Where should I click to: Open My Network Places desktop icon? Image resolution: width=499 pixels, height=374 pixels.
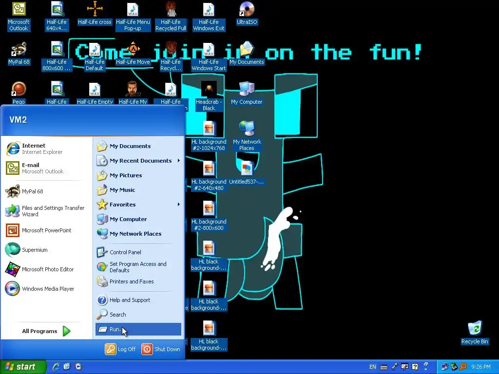(x=247, y=136)
